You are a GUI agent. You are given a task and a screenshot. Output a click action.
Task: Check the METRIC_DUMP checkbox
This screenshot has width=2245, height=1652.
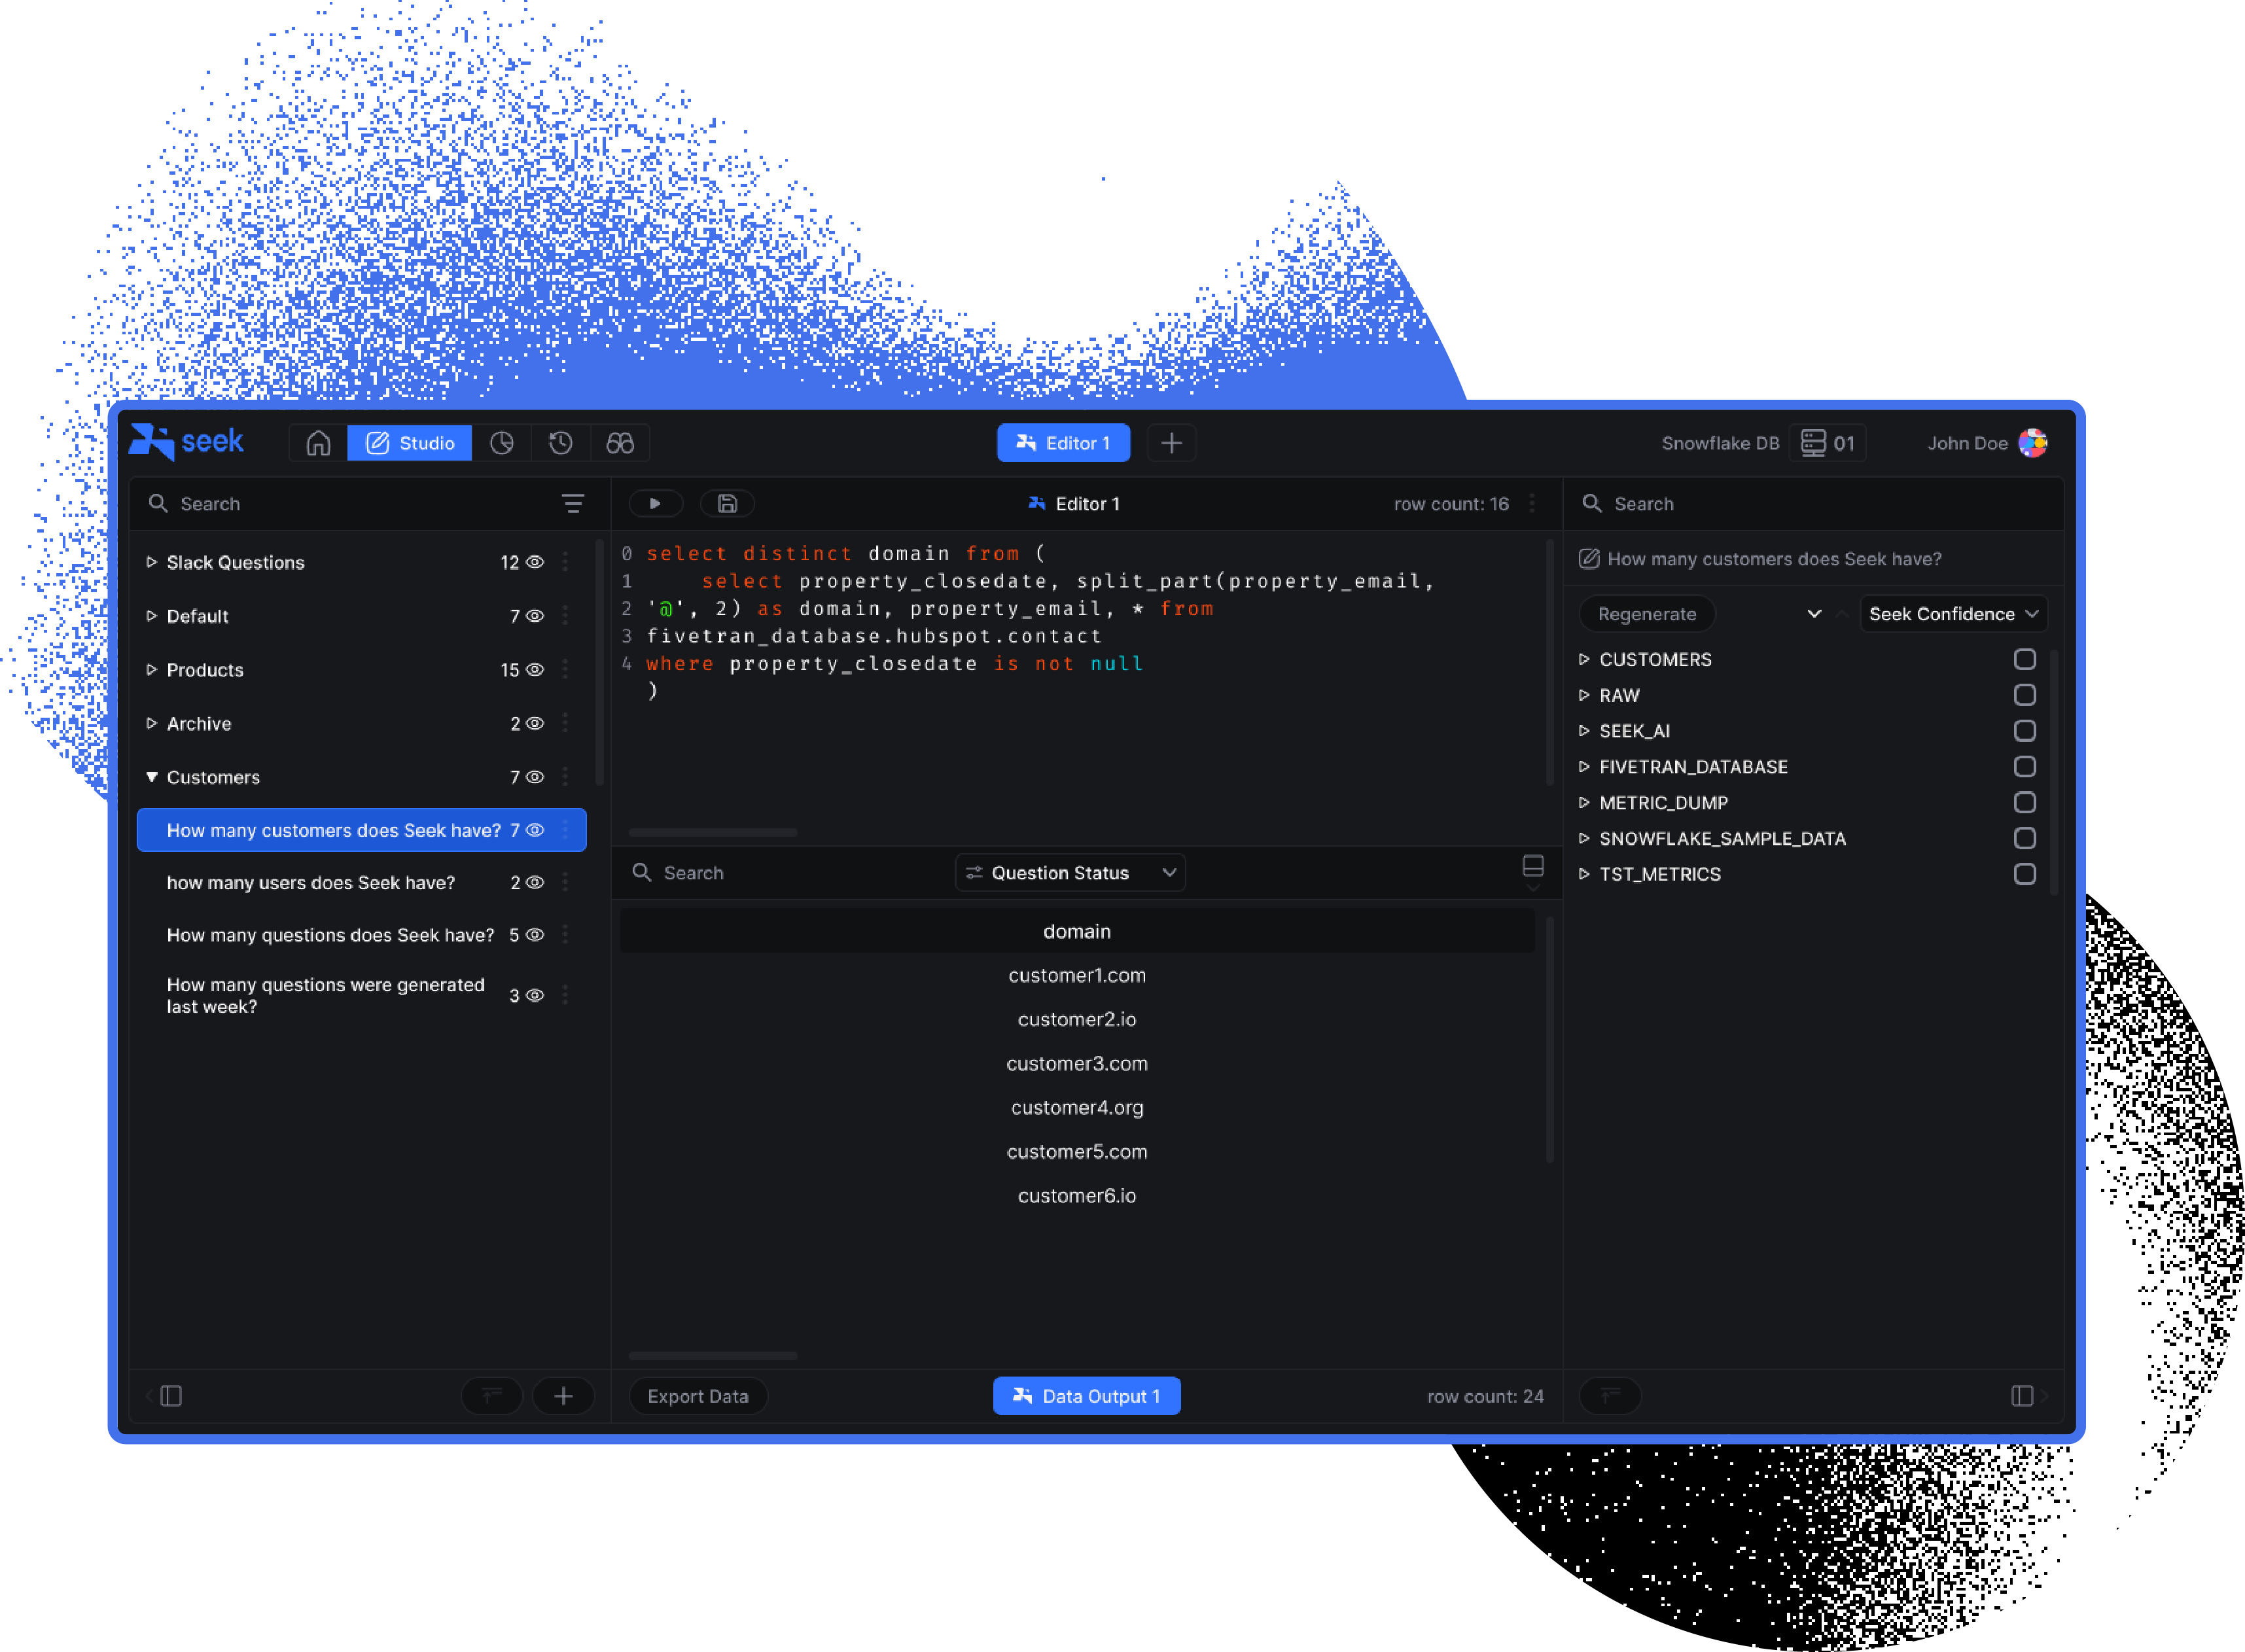2024,803
